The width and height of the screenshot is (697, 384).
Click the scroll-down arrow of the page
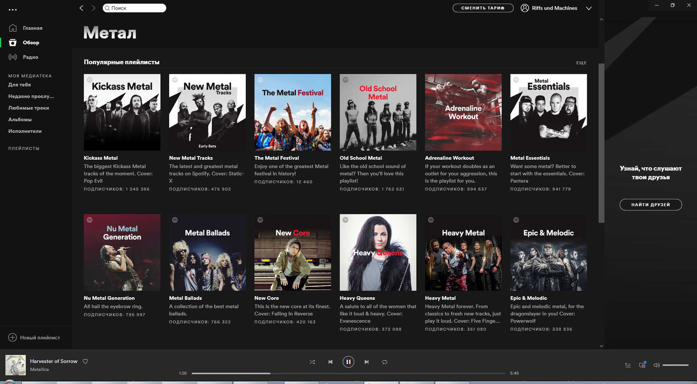click(601, 346)
